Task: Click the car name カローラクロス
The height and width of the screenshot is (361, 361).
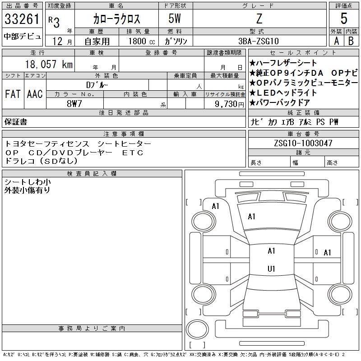Action: pos(116,19)
